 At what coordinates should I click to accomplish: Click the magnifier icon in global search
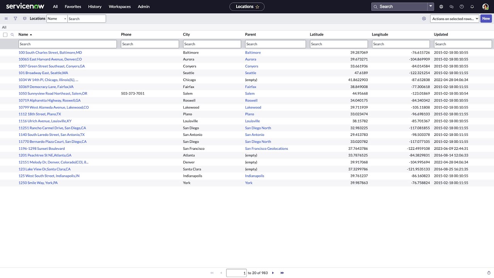click(376, 7)
